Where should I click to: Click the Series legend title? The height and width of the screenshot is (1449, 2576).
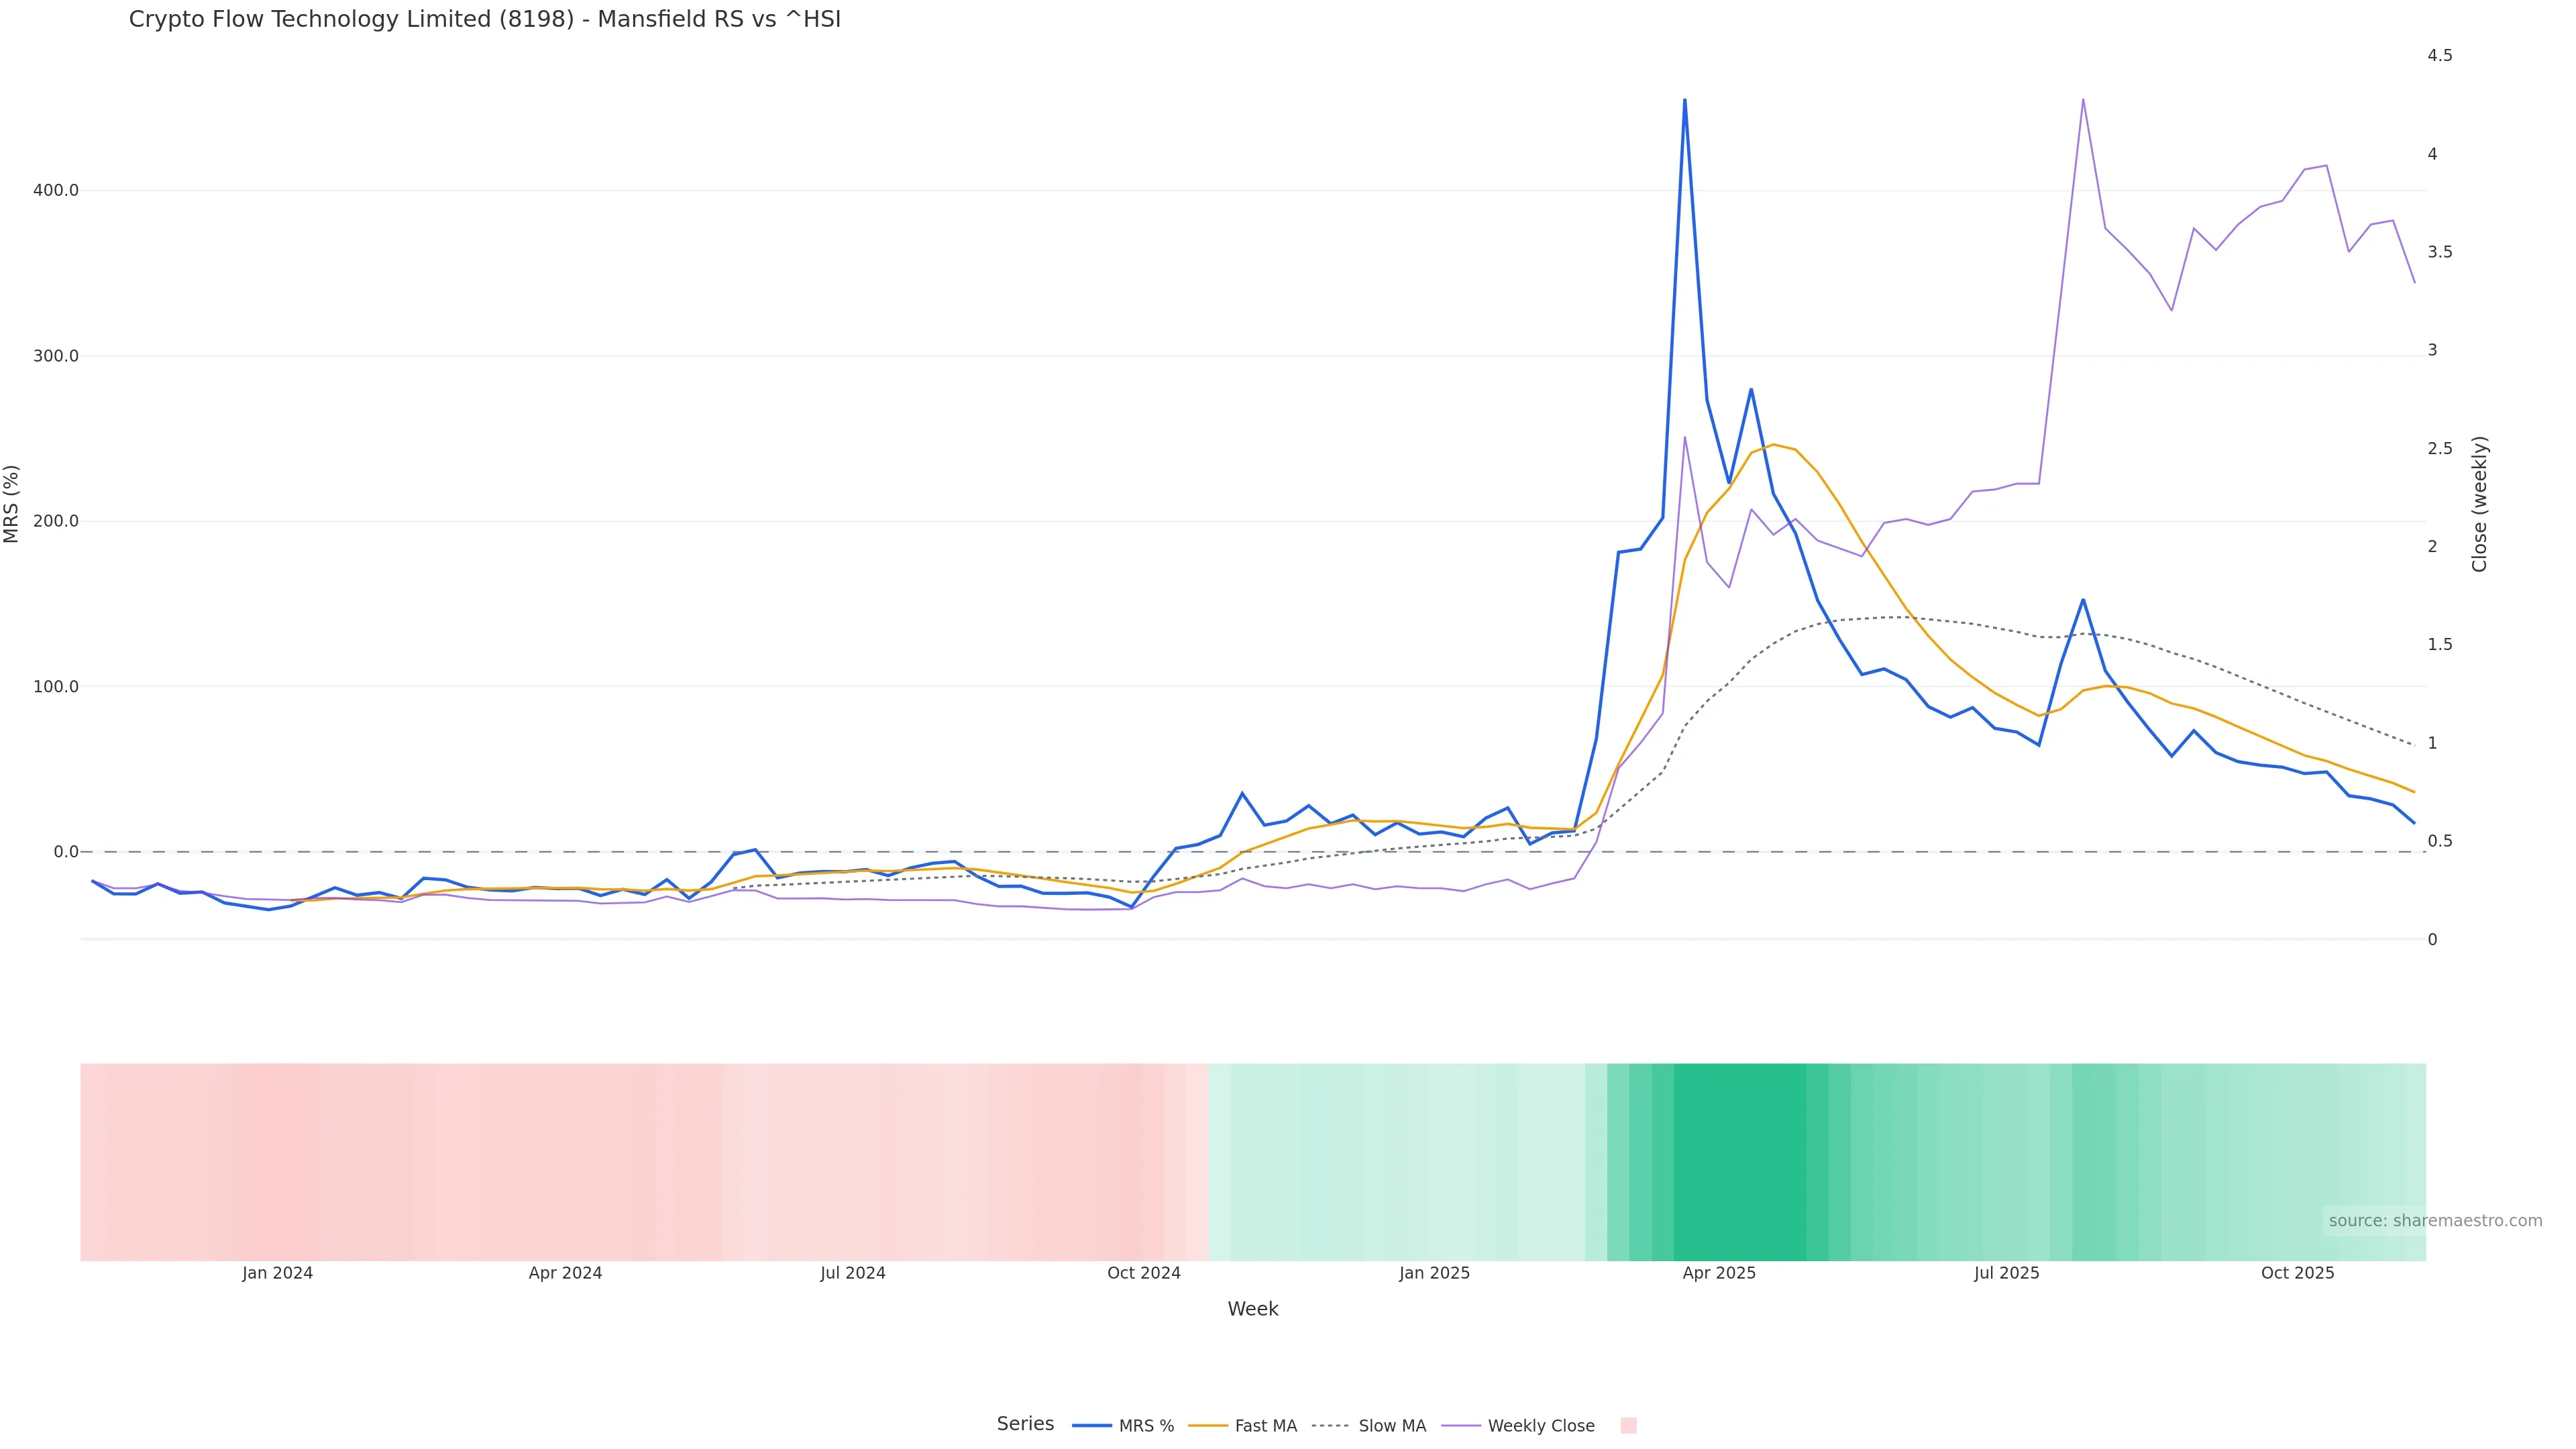(x=1025, y=1423)
